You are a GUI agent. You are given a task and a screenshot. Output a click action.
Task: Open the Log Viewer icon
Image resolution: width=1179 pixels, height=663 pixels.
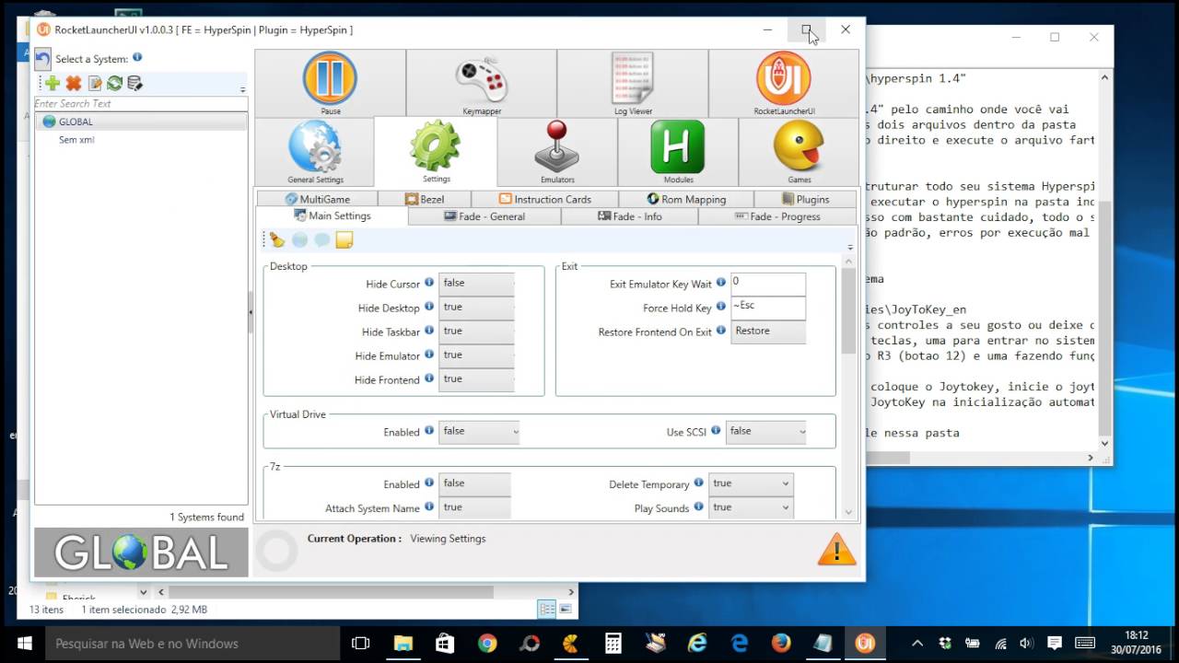(633, 79)
